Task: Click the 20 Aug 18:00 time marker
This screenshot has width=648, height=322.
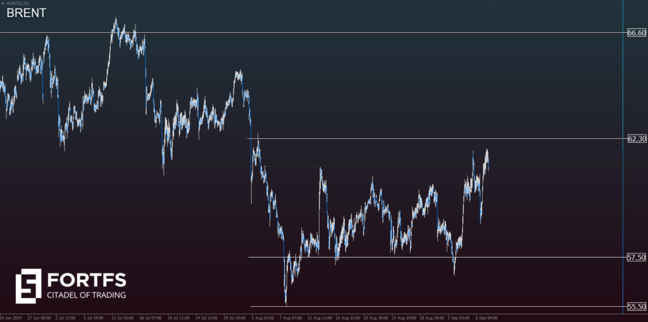Action: point(375,318)
